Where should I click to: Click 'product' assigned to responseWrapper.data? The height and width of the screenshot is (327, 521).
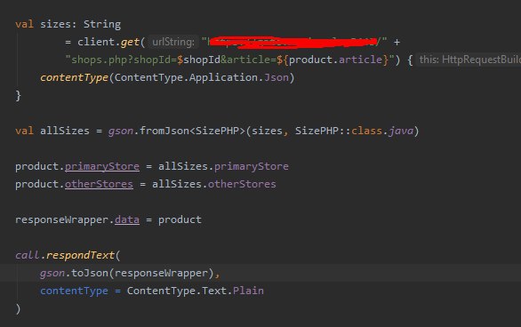click(180, 219)
